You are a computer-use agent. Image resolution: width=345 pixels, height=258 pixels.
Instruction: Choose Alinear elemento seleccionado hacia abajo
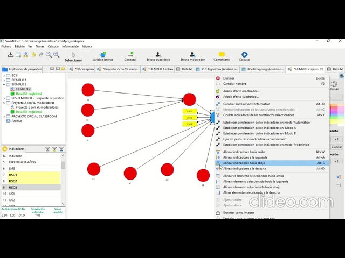coord(272,187)
